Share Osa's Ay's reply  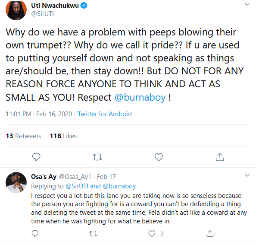click(x=210, y=234)
